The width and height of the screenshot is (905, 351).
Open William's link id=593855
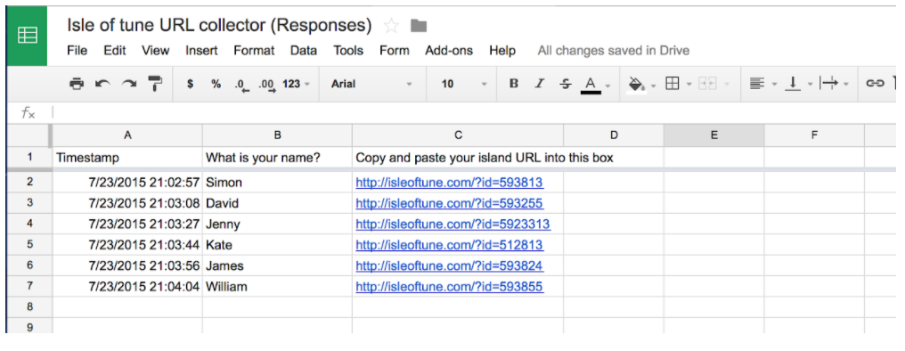(x=449, y=286)
